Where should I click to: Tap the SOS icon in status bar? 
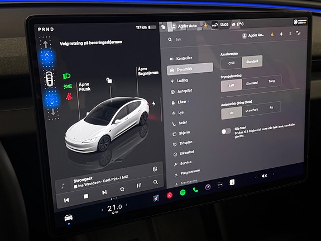point(214,25)
